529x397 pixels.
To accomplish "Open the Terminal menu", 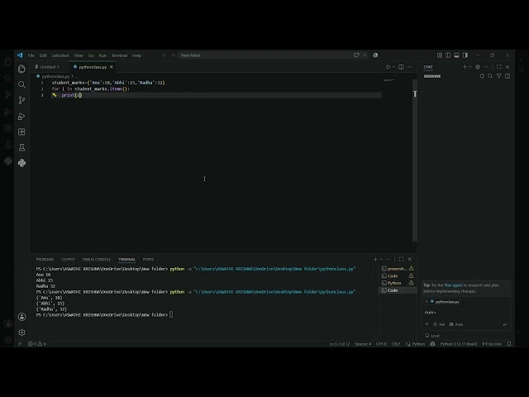I will 119,55.
